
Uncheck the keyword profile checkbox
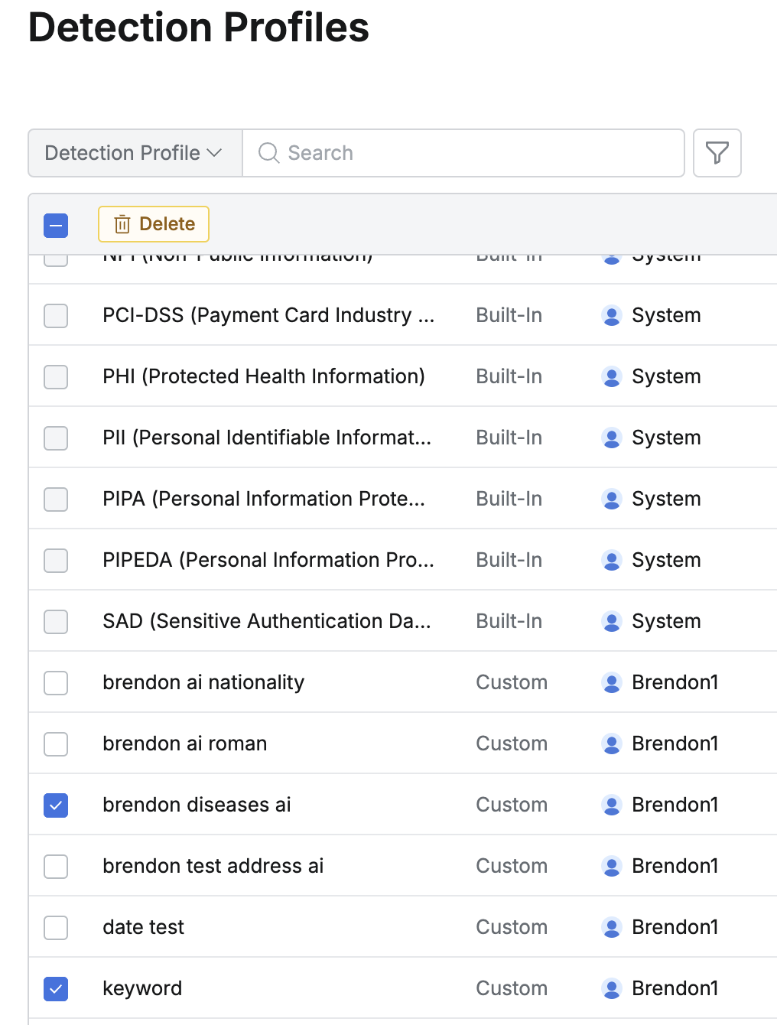56,988
